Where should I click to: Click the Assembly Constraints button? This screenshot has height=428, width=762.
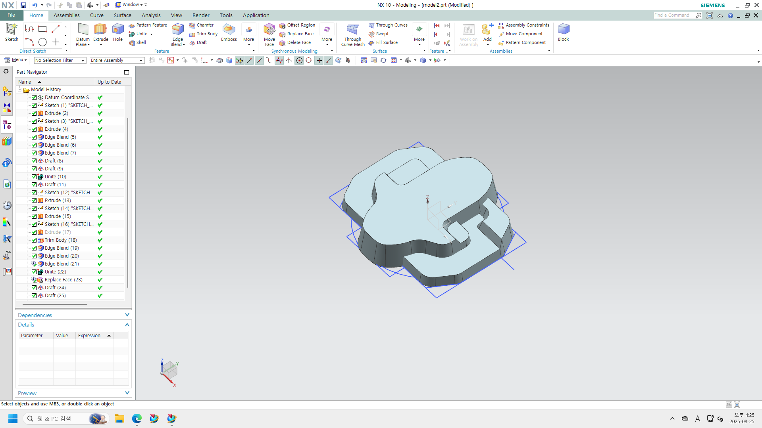coord(524,25)
